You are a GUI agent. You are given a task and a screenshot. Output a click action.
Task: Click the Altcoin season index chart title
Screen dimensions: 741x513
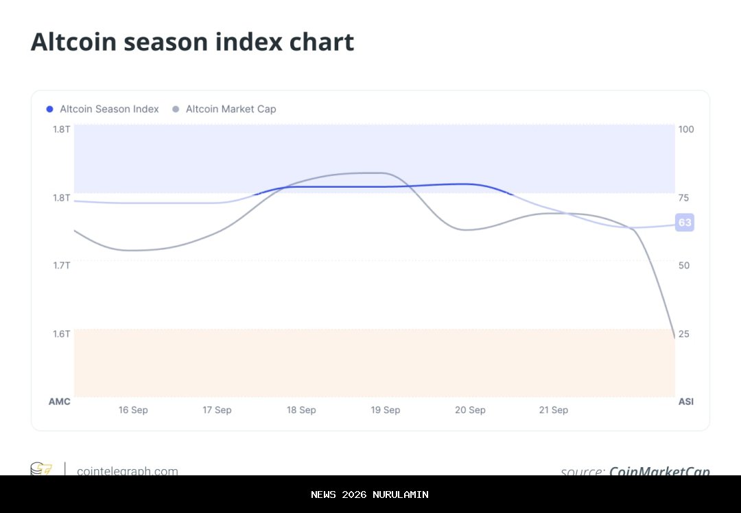(x=192, y=42)
